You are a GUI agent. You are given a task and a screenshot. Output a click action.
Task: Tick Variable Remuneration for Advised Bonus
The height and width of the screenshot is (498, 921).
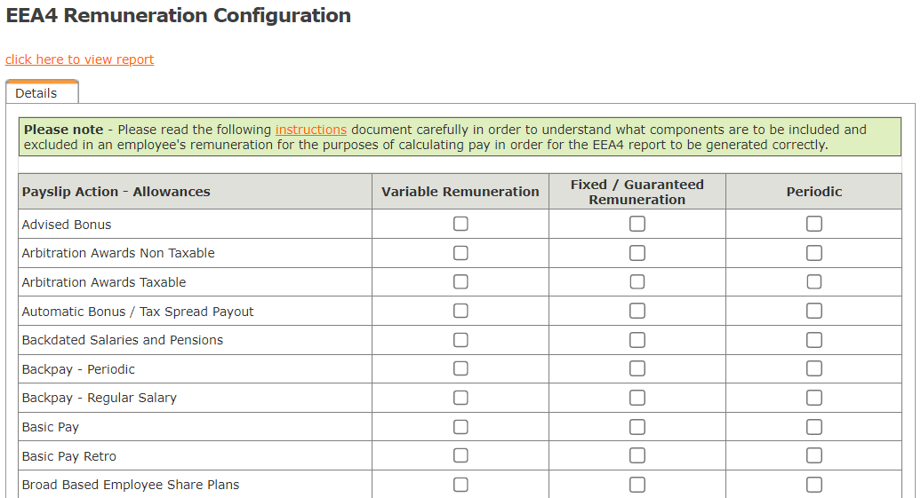point(461,224)
